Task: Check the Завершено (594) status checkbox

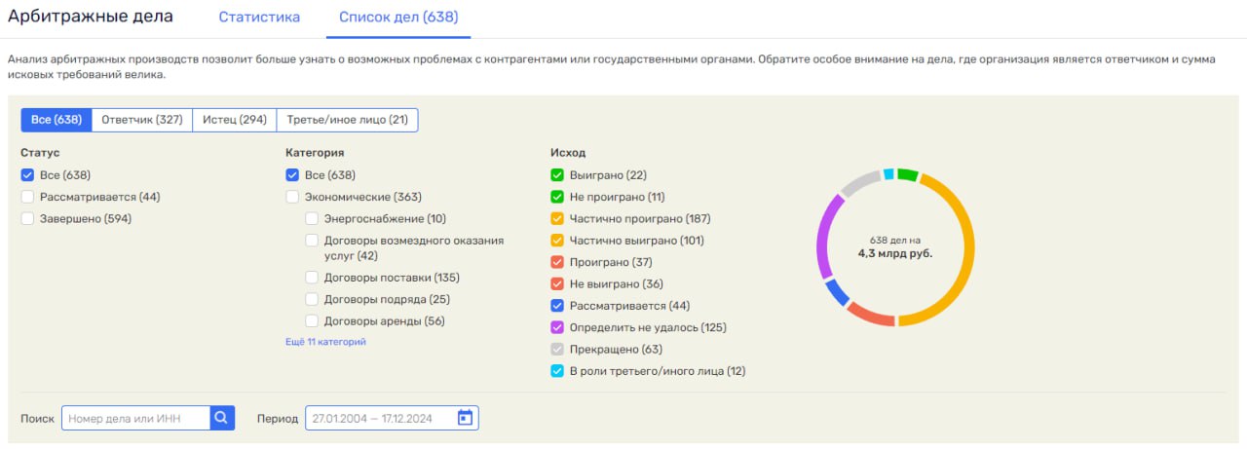Action: [27, 218]
